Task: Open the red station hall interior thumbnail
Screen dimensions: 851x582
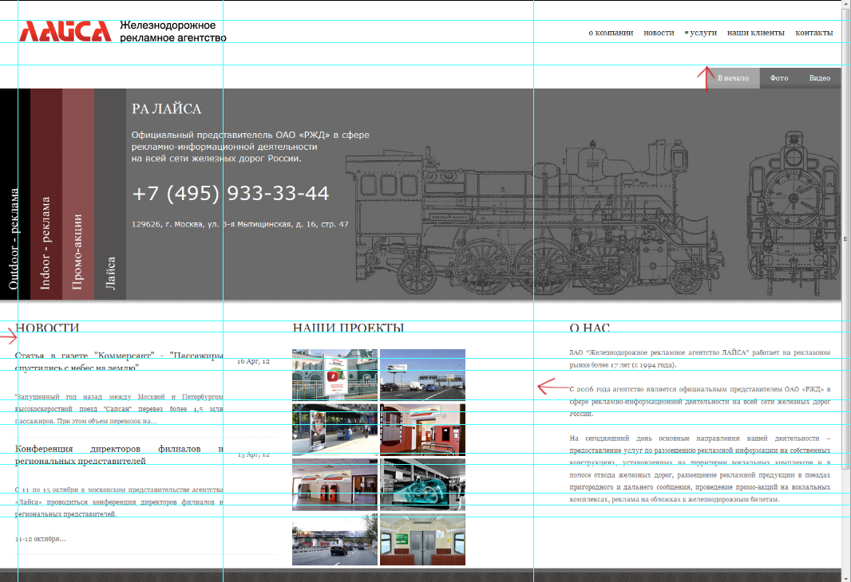Action: pos(422,429)
